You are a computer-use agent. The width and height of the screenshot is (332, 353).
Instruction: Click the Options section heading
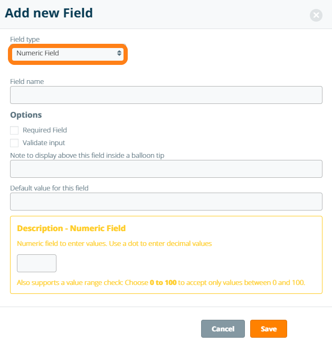coord(26,115)
